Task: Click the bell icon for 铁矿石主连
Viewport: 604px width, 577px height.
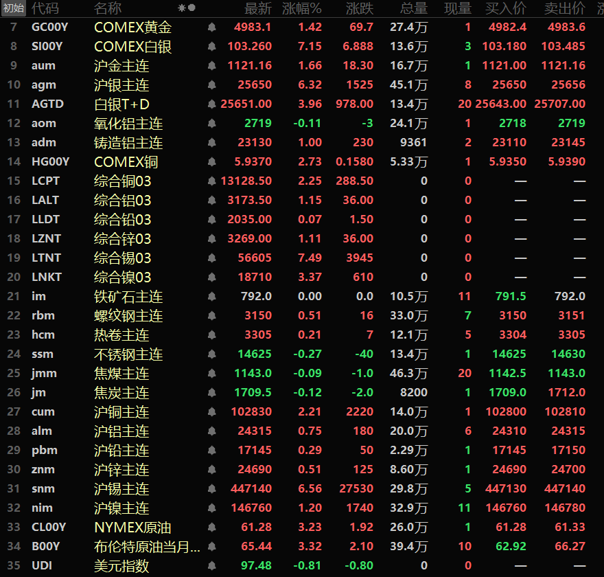Action: coord(211,297)
